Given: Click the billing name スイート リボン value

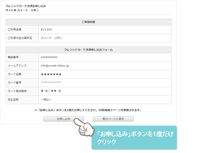Looking at the screenshot, I should [52, 38].
